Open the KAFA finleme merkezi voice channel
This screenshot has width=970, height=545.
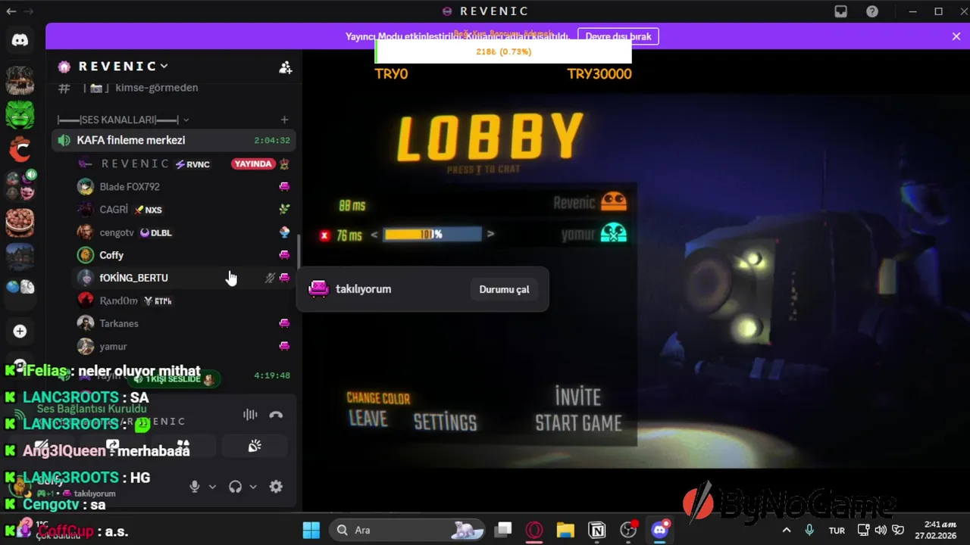pyautogui.click(x=173, y=140)
